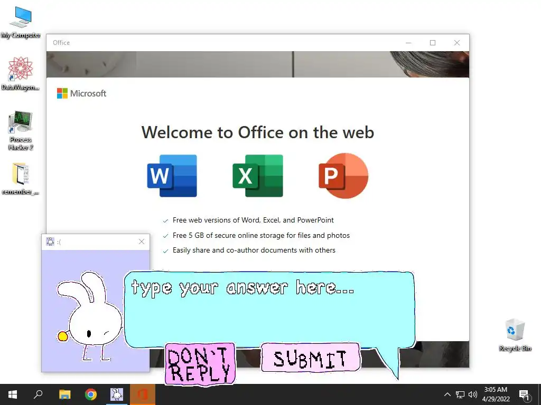The height and width of the screenshot is (405, 541).
Task: Click the PowerPoint app icon
Action: [x=343, y=176]
